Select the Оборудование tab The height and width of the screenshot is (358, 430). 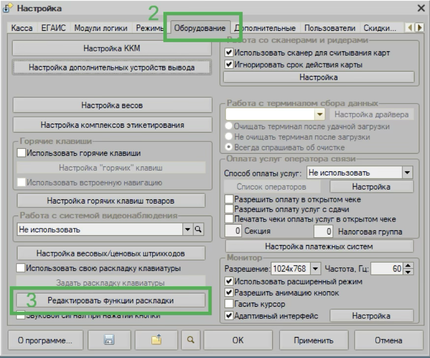click(x=200, y=28)
